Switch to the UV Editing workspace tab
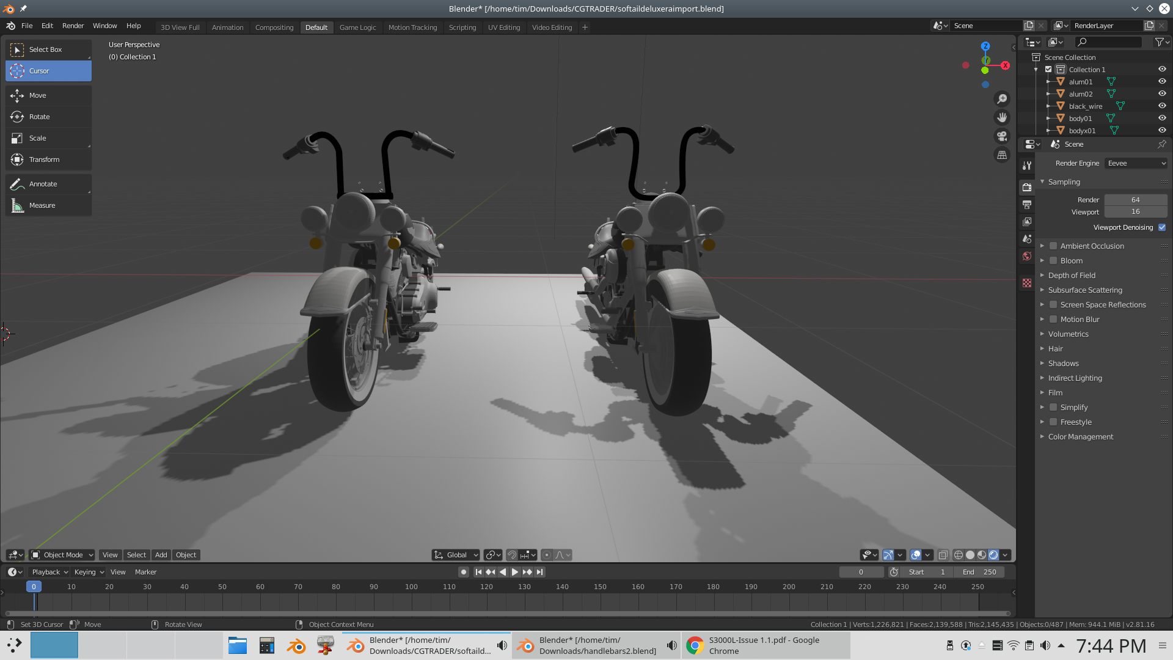The image size is (1173, 660). tap(503, 28)
